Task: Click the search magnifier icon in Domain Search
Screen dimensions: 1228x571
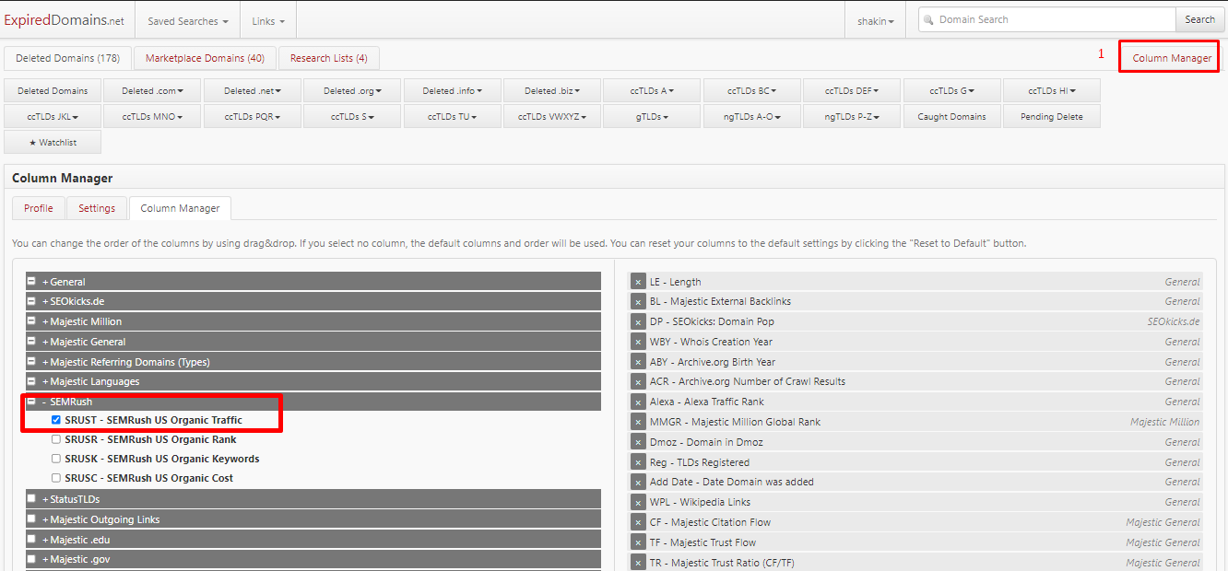Action: [x=929, y=19]
